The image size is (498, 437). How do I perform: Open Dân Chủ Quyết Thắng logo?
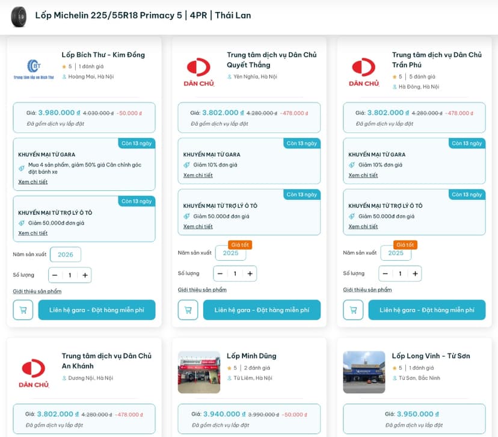(x=199, y=72)
